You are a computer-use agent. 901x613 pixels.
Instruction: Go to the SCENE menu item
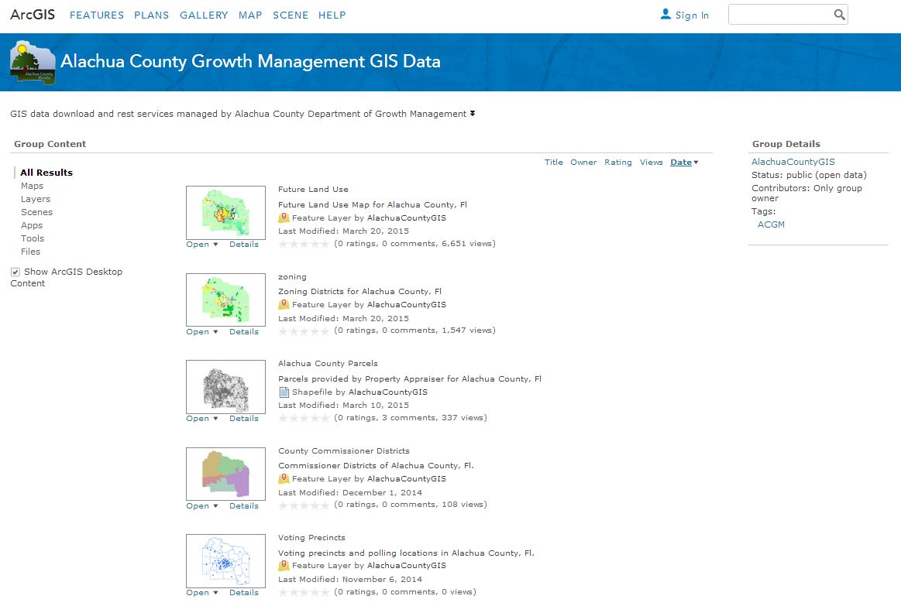tap(291, 15)
